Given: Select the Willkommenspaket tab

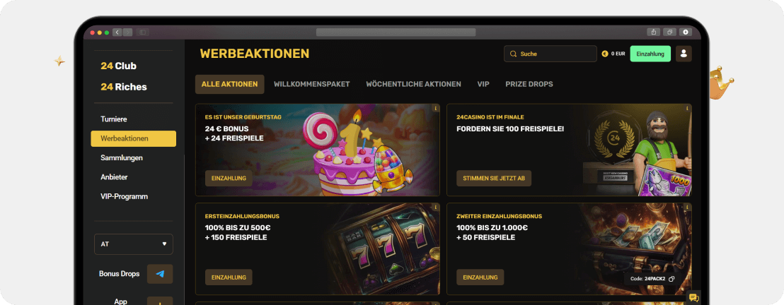Looking at the screenshot, I should click(x=311, y=84).
